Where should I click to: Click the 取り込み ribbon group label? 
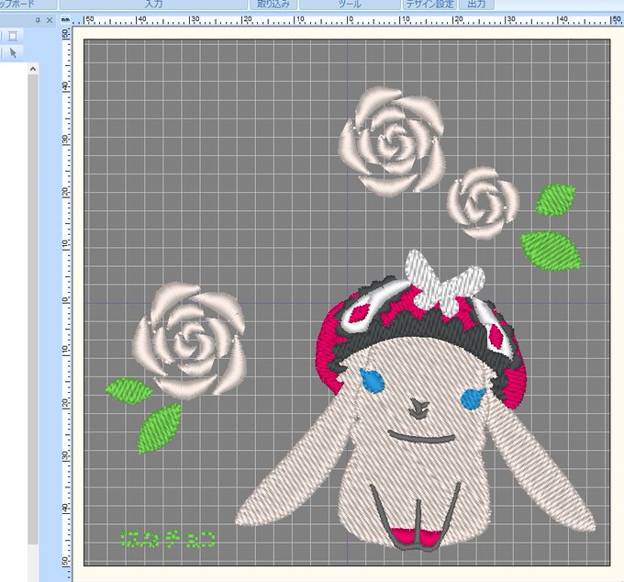coord(273,5)
